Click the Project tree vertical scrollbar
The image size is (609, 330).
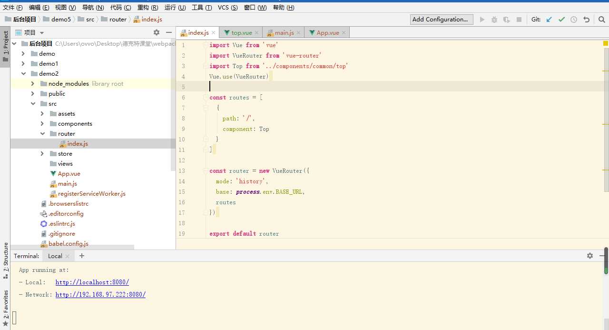coord(173,105)
